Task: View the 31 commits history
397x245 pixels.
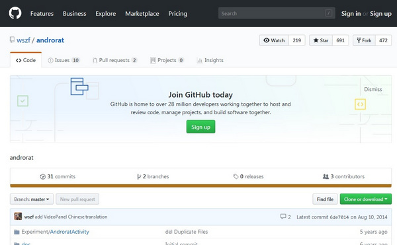Action: pos(58,176)
